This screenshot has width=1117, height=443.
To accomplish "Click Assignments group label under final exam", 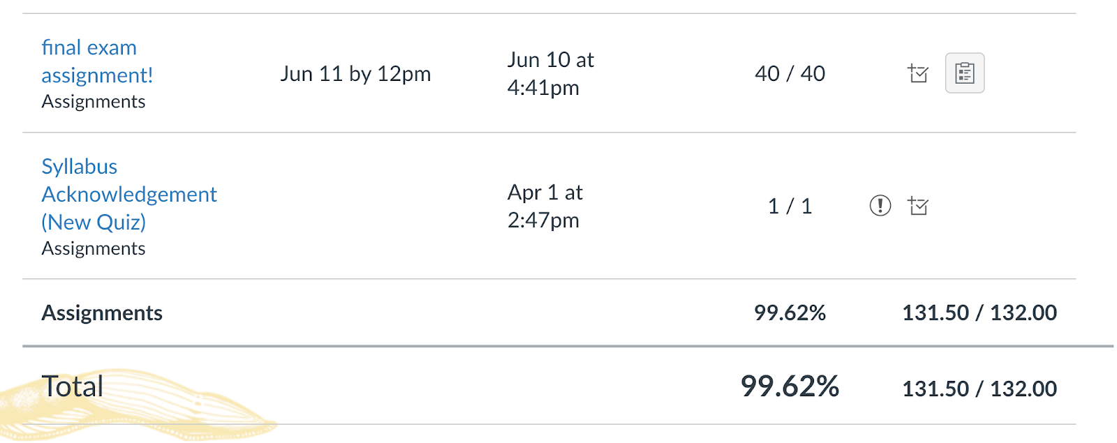I will 94,102.
